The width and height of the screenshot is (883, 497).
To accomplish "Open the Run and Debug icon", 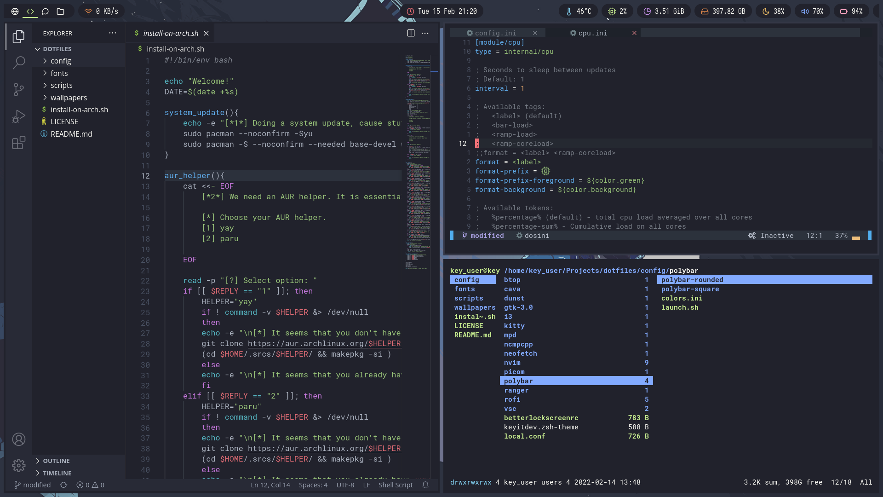I will tap(18, 116).
